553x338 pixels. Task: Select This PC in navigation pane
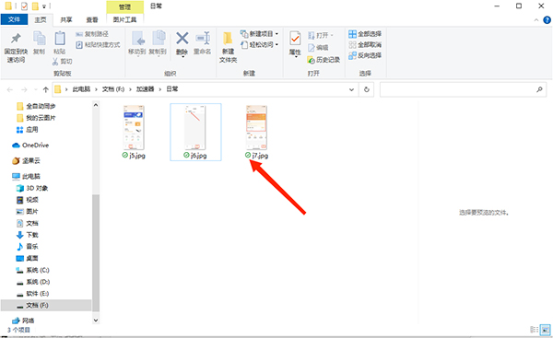[x=27, y=176]
